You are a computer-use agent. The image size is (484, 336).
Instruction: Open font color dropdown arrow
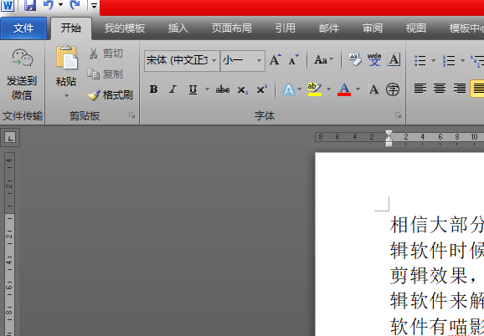point(358,89)
